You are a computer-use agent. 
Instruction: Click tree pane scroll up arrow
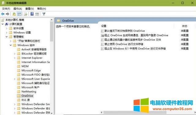click(x=51, y=20)
